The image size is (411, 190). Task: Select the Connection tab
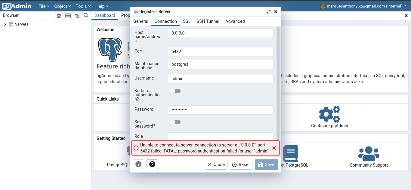[165, 21]
